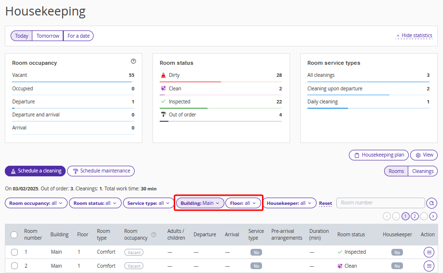Click the Room number search field

point(380,203)
